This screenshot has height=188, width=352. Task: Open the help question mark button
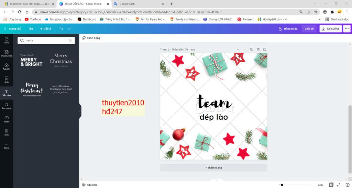point(347,185)
